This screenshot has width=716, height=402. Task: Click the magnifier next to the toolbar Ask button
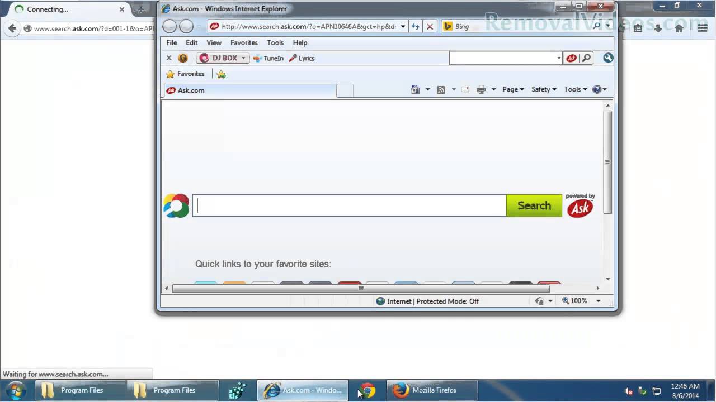coord(586,58)
